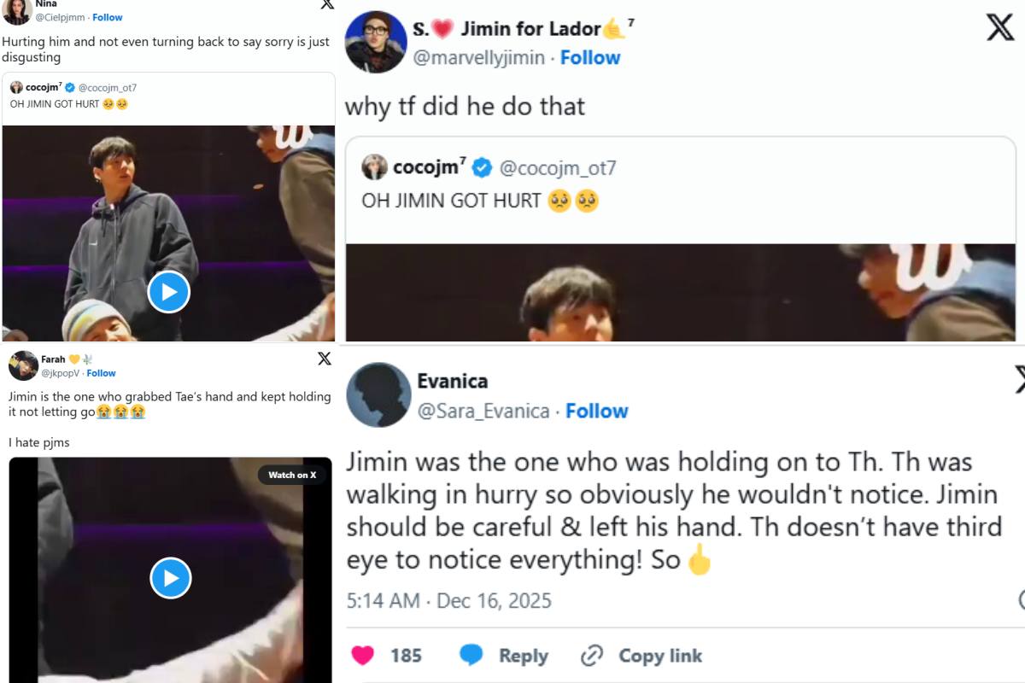Toggle follow on @Cielpjmm
1025x683 pixels.
(108, 16)
